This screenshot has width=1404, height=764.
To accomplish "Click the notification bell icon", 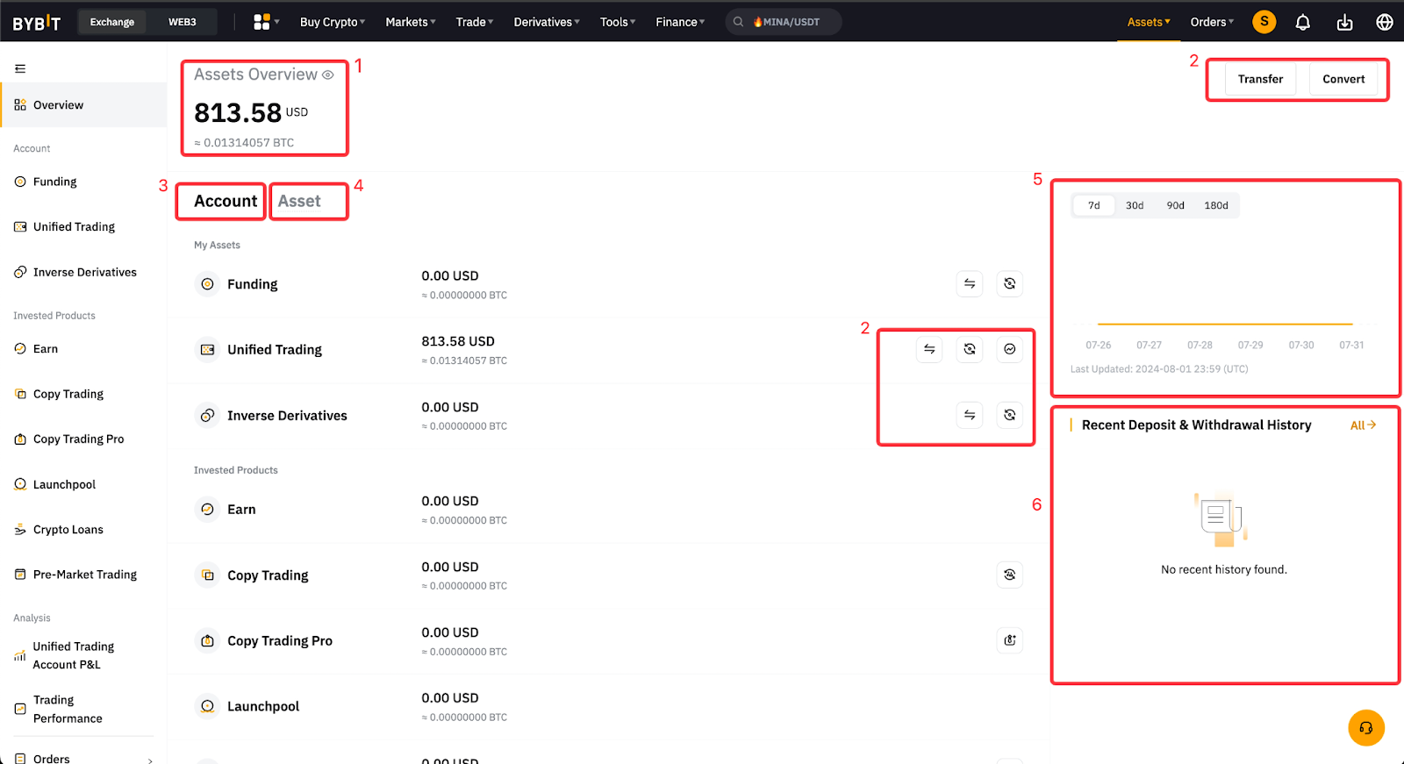I will [1303, 22].
